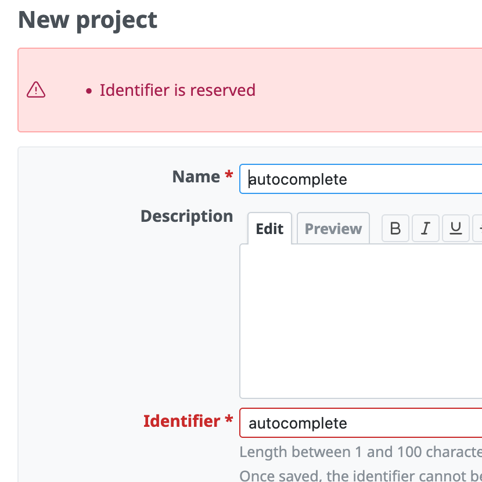Screen dimensions: 482x482
Task: Click the red asterisk beside Identifier
Action: point(229,420)
